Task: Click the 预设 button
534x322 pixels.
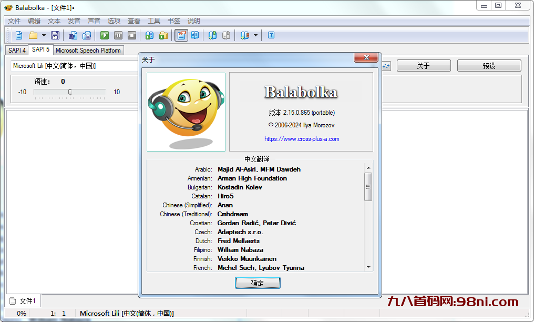Action: tap(489, 66)
